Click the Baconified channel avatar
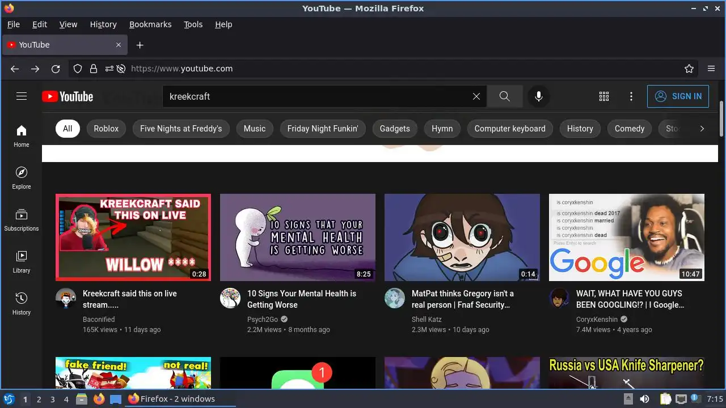This screenshot has height=408, width=726. (66, 298)
